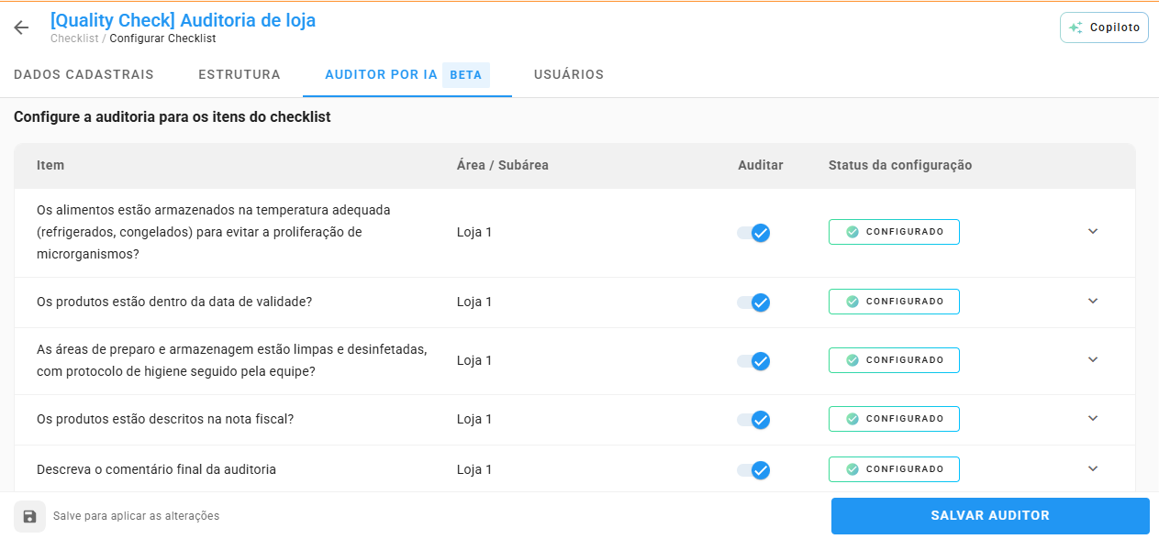Viewport: 1159px width, 539px height.
Task: Click Configurado status for data de validade
Action: pos(894,302)
